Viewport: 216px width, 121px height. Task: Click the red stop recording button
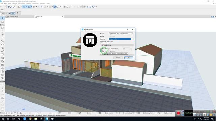(x=178, y=113)
